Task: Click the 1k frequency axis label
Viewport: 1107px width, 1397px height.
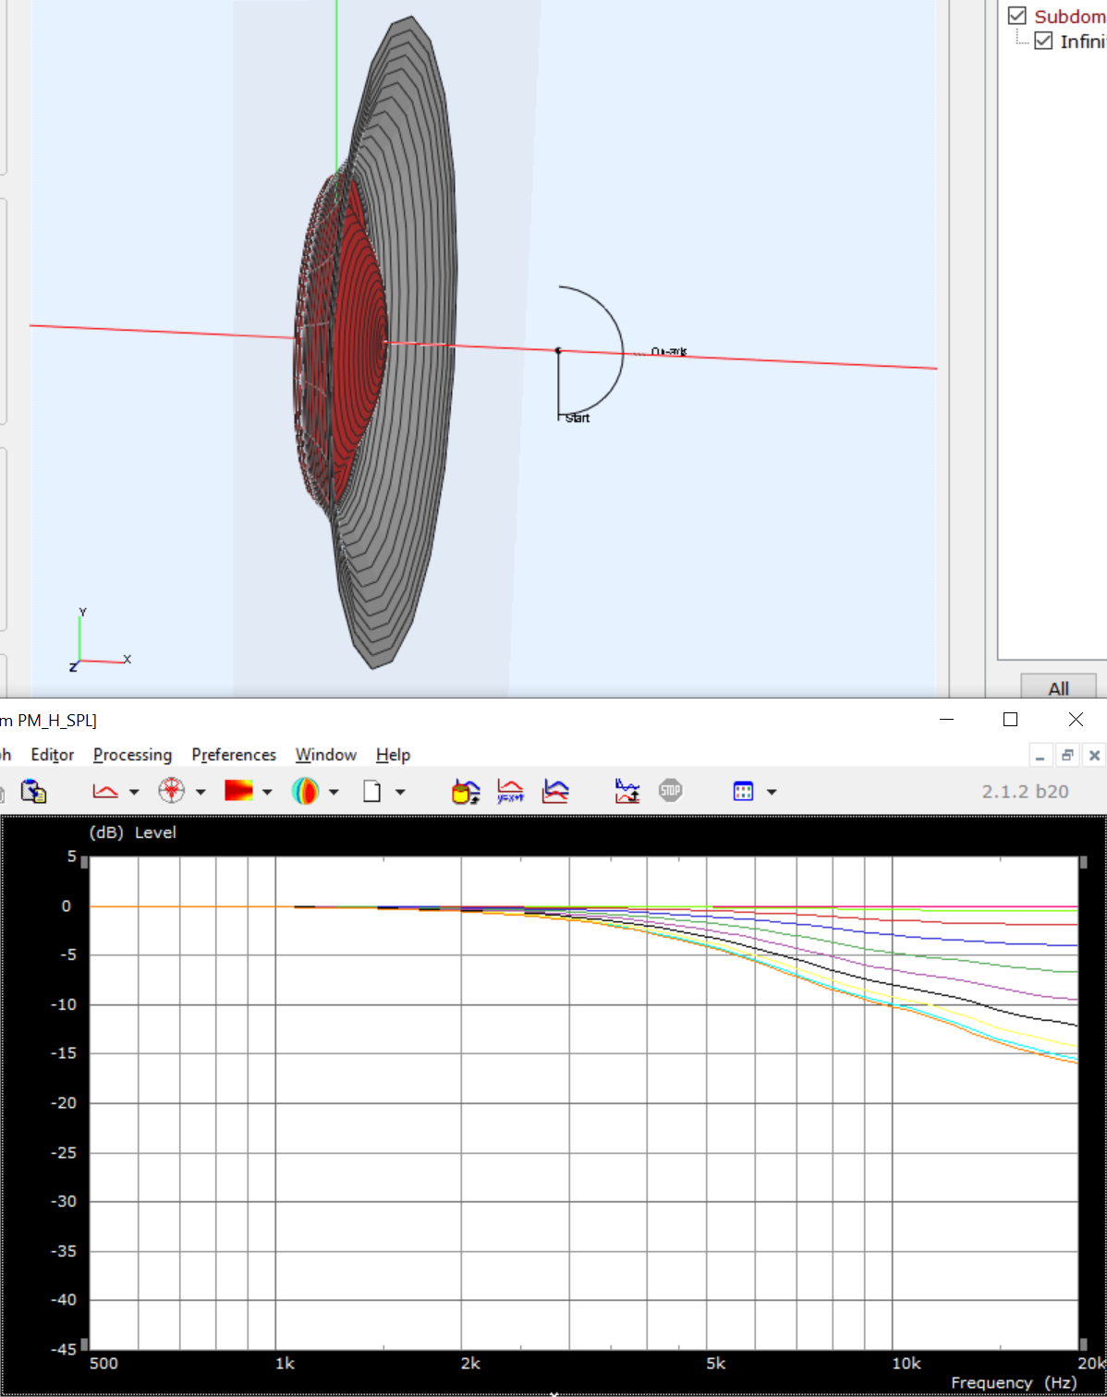Action: tap(285, 1363)
